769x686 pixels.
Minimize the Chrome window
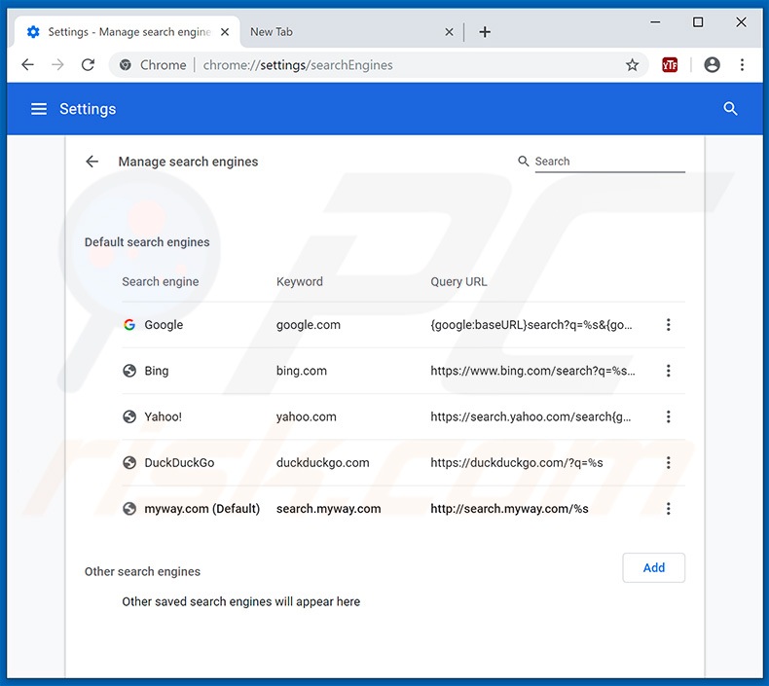coord(655,22)
